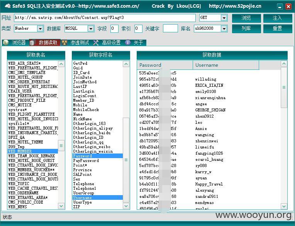
Task: Open the 浏览器 tab
Action: pyautogui.click(x=15, y=43)
